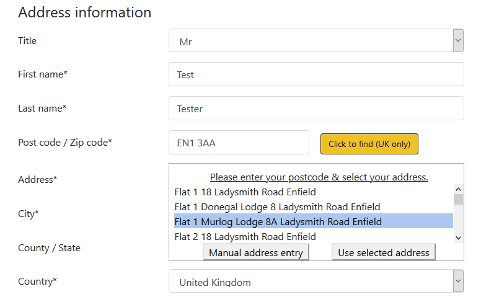Viewport: 481px width, 302px height.
Task: Select the Title field showing Mr
Action: [x=316, y=40]
